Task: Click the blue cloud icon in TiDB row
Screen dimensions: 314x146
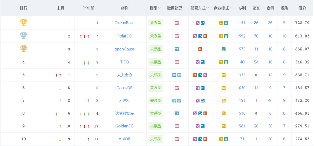Action: [x=203, y=62]
